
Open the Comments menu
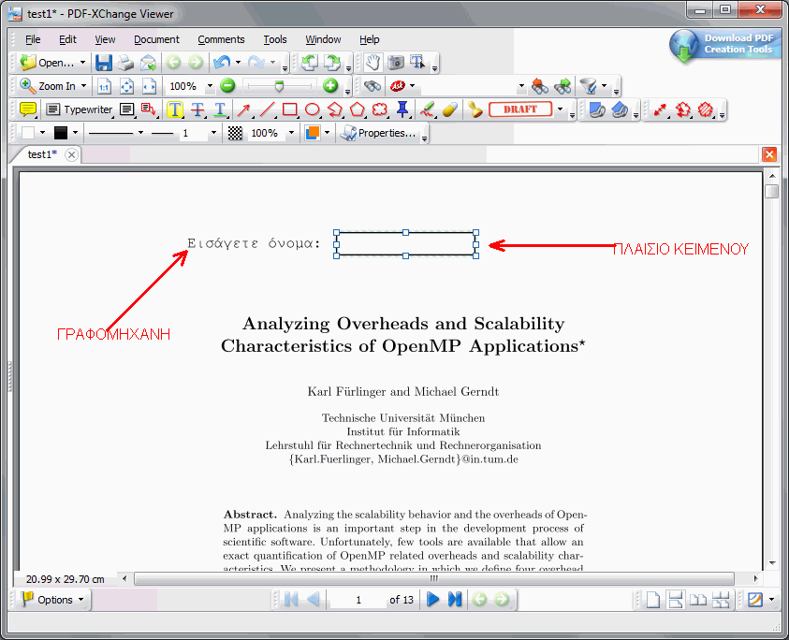[x=221, y=39]
